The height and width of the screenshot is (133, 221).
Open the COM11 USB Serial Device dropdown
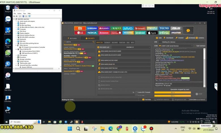point(176,46)
